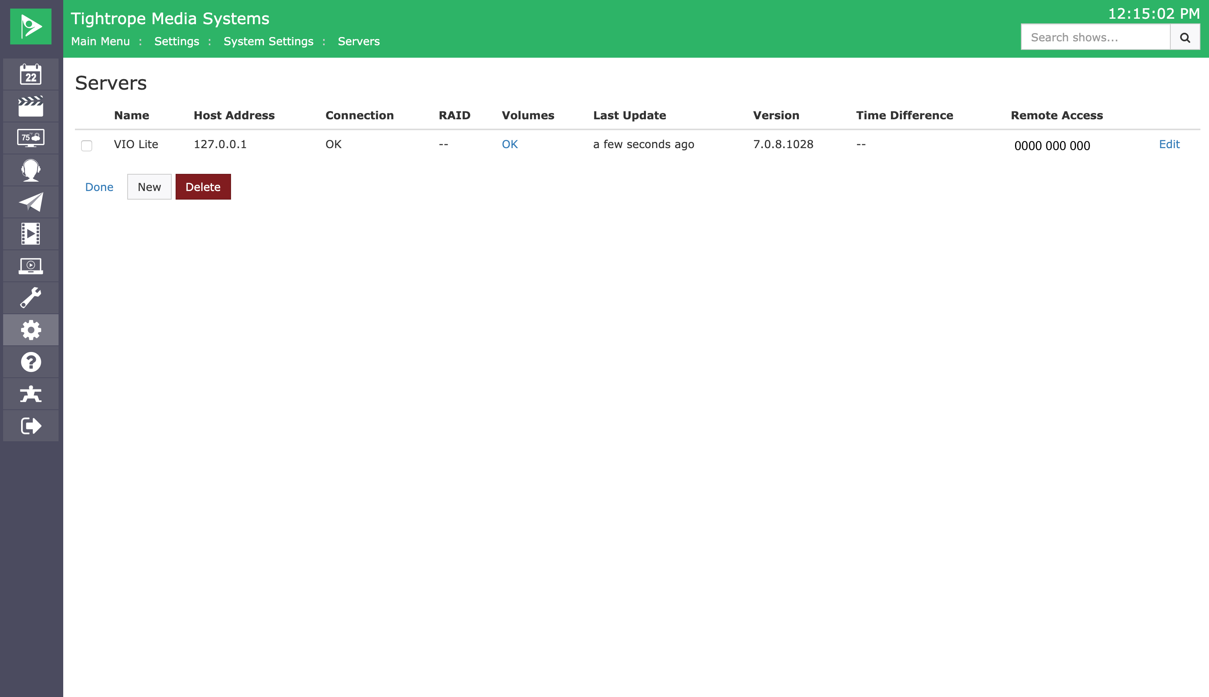Image resolution: width=1209 pixels, height=697 pixels.
Task: Click the magnifier search button
Action: 1185,37
